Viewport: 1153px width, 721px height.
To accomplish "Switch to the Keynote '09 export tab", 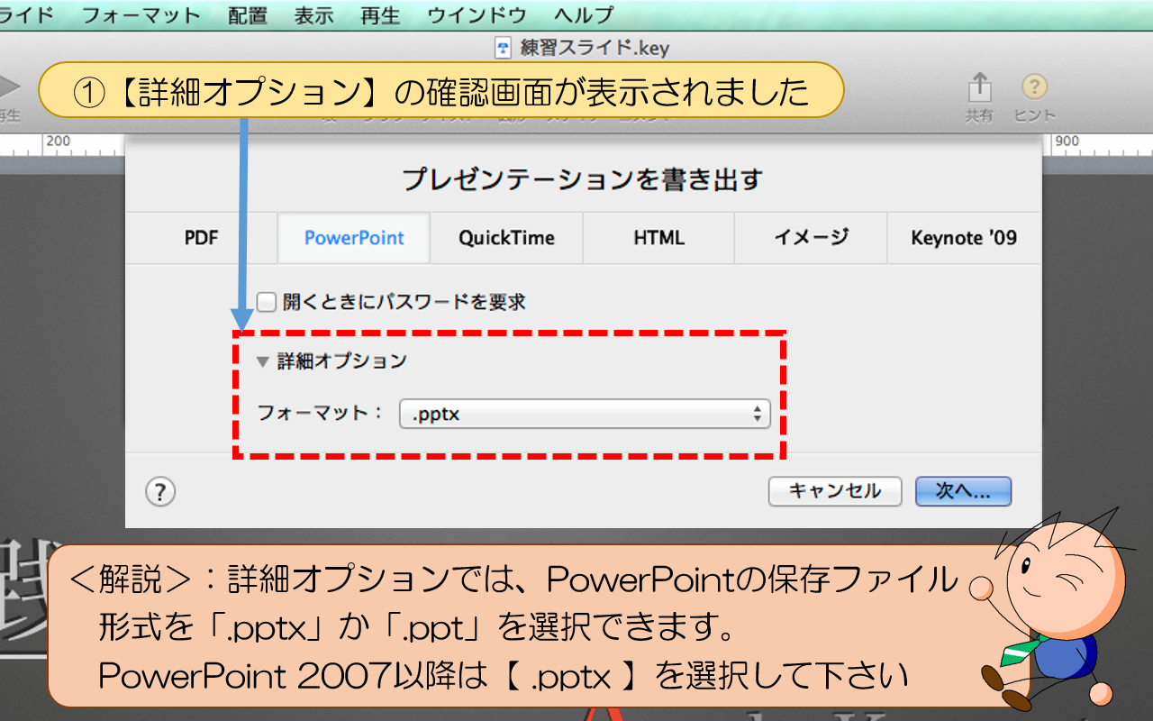I will (964, 238).
